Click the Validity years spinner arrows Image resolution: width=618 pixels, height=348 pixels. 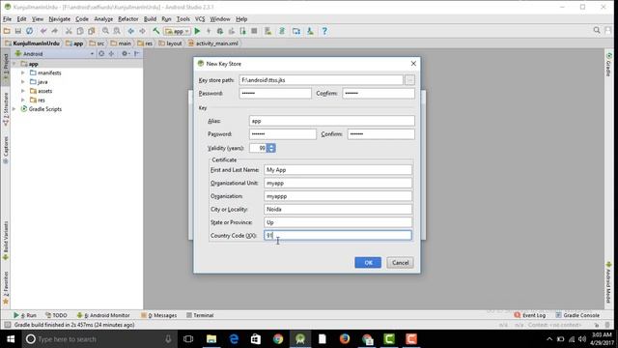tap(271, 148)
